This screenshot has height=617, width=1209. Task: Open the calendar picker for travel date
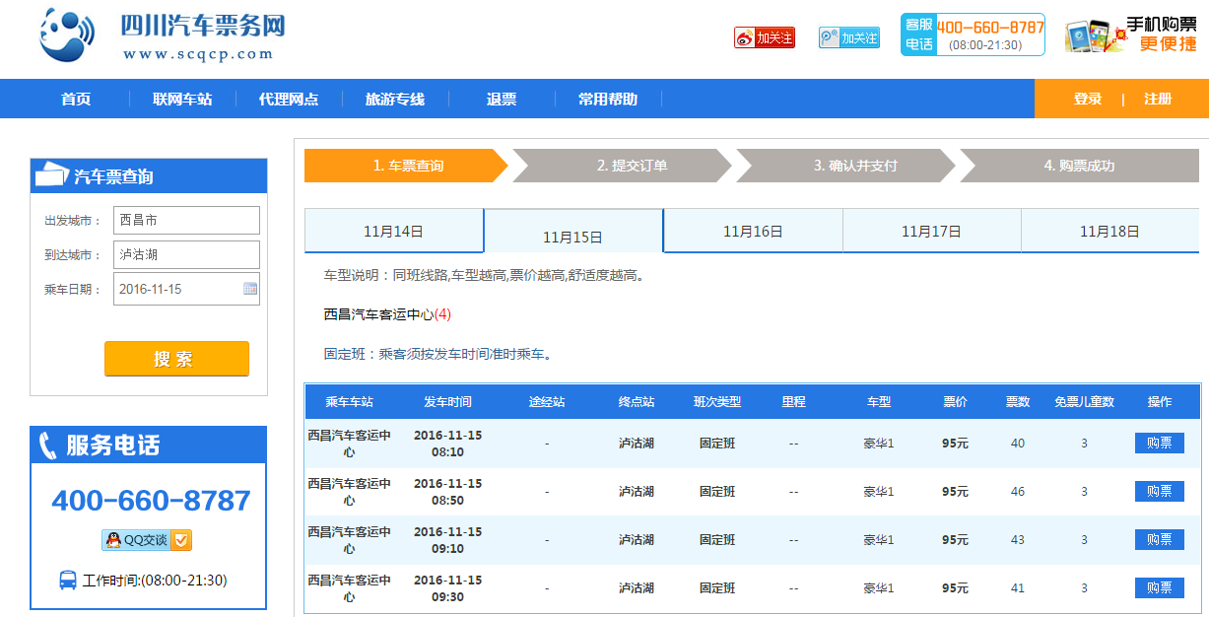[250, 289]
